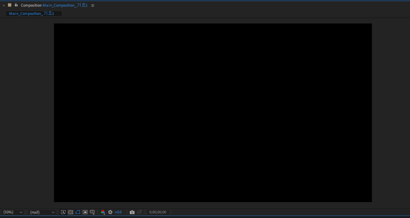Click the black composition viewer canvas
This screenshot has width=410, height=218.
pyautogui.click(x=213, y=112)
